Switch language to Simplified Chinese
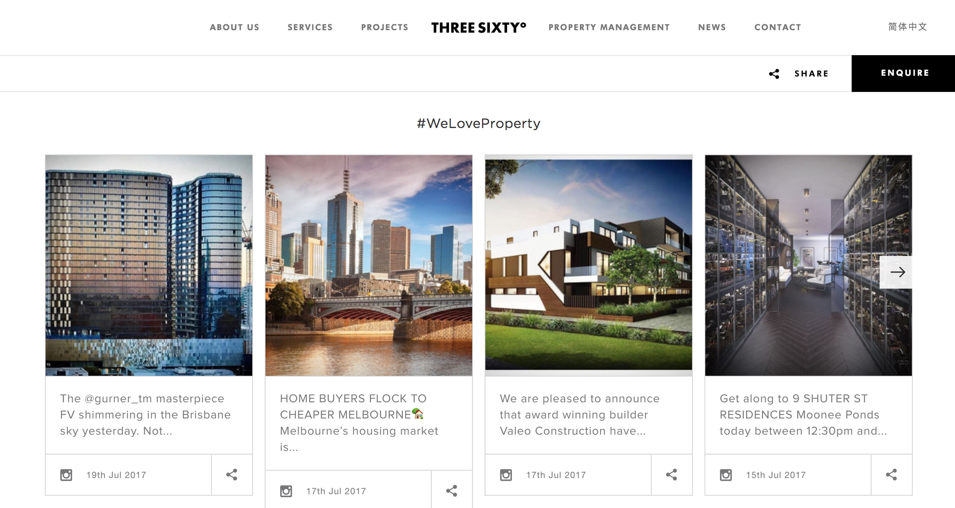This screenshot has width=955, height=508. click(x=907, y=27)
